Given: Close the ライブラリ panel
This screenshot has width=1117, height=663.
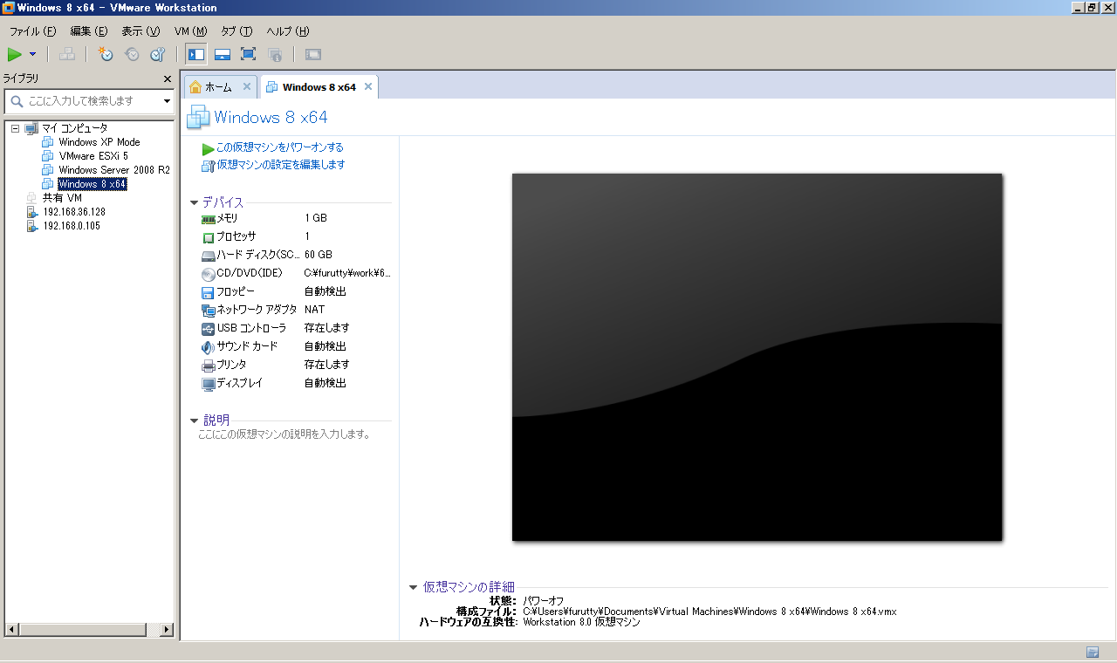Looking at the screenshot, I should tap(168, 79).
